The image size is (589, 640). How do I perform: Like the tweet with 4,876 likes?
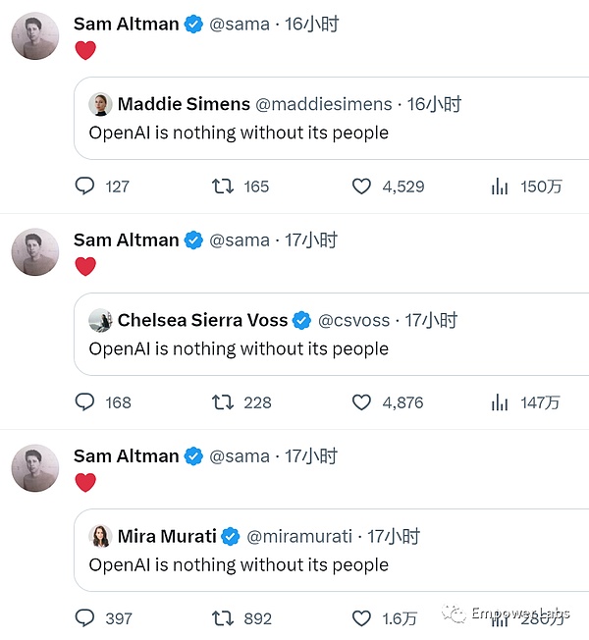pos(361,402)
